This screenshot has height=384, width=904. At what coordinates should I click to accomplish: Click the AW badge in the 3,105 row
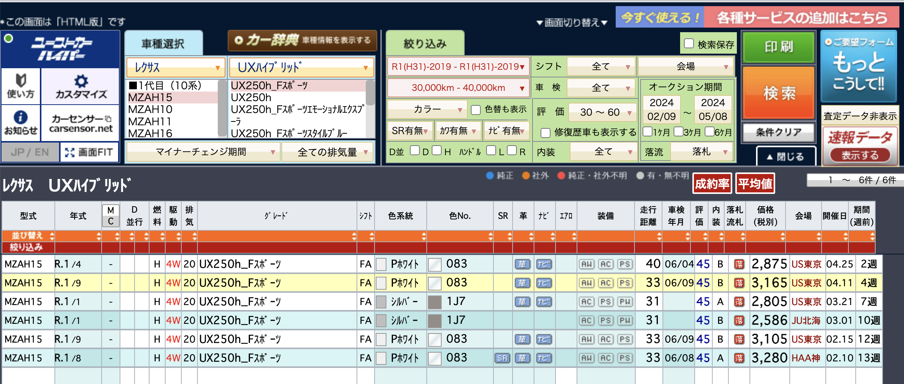click(587, 339)
